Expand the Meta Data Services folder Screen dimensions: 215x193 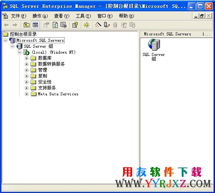(27, 94)
